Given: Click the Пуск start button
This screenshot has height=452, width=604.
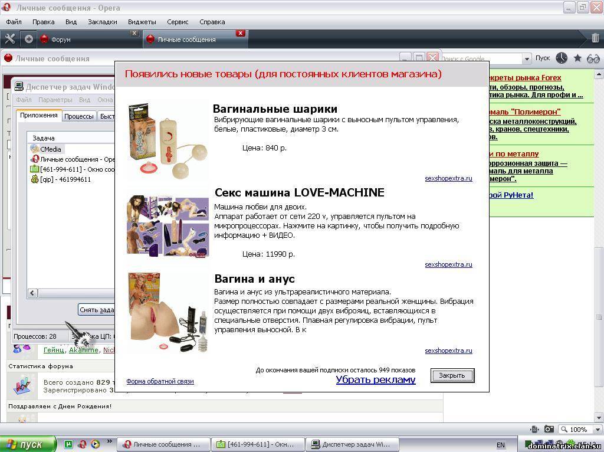Looking at the screenshot, I should (x=28, y=444).
